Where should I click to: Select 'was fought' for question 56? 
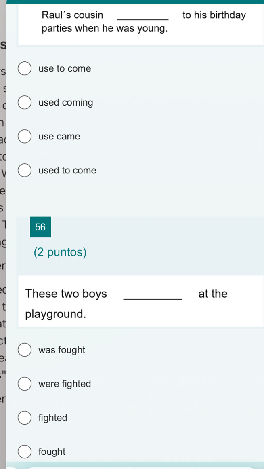25,350
